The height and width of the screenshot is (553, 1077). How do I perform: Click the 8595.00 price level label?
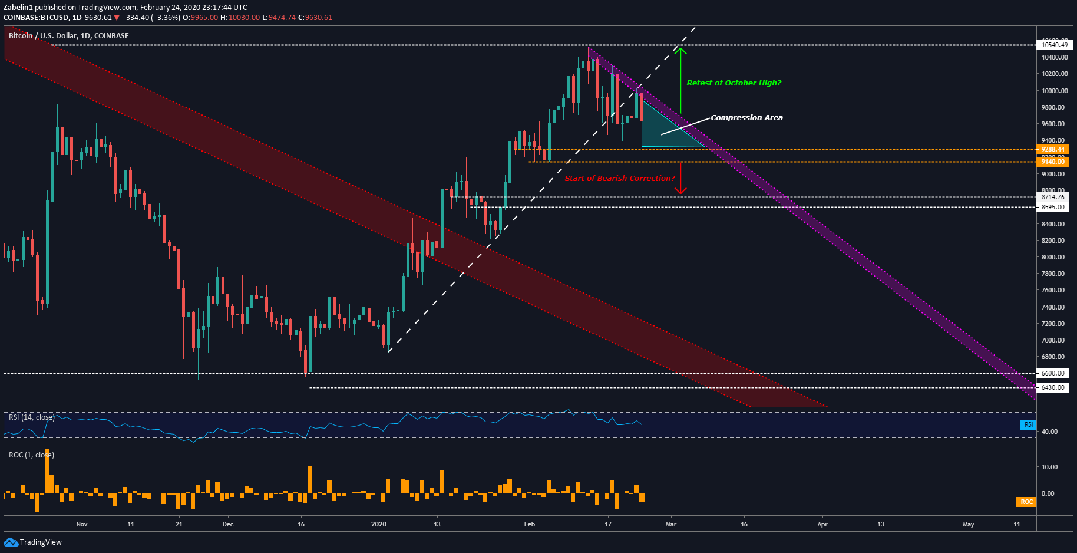[1053, 207]
